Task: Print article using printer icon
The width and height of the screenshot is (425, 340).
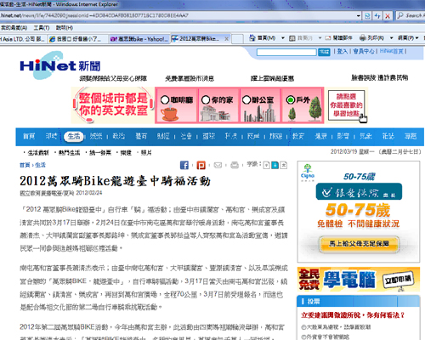Action: tap(235, 165)
